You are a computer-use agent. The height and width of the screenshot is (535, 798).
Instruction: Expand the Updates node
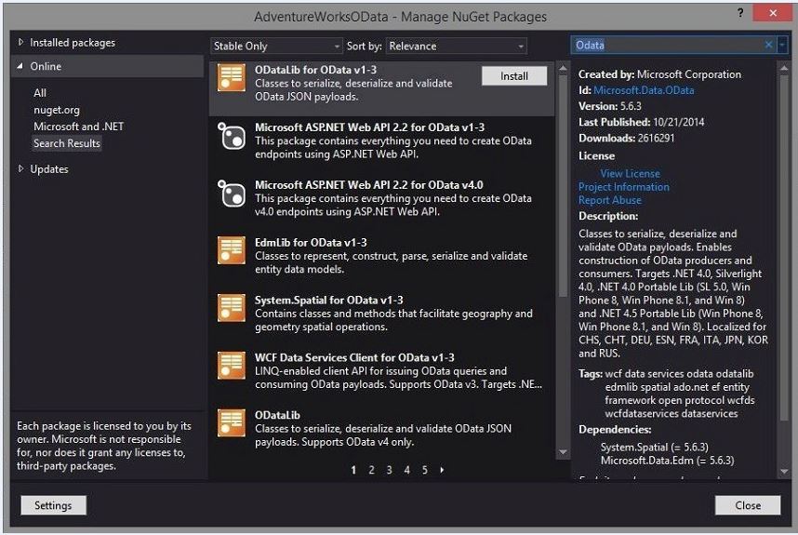(20, 168)
